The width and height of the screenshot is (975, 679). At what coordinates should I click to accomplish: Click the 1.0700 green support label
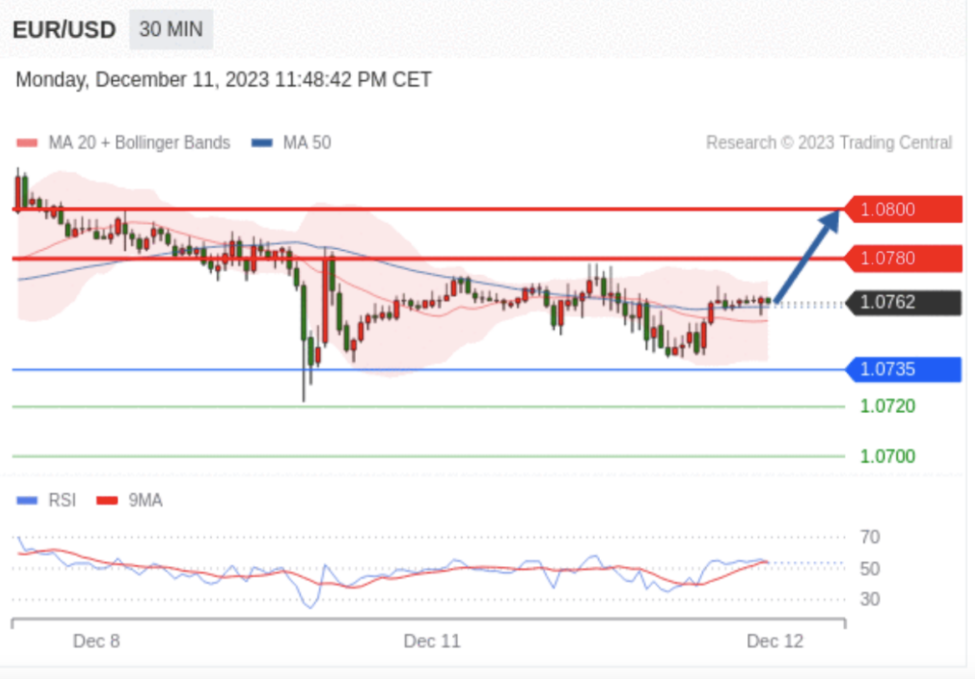pyautogui.click(x=888, y=457)
